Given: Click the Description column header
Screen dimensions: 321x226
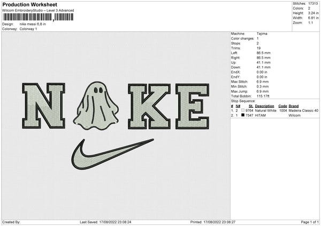Looking at the screenshot, I should (x=264, y=106).
